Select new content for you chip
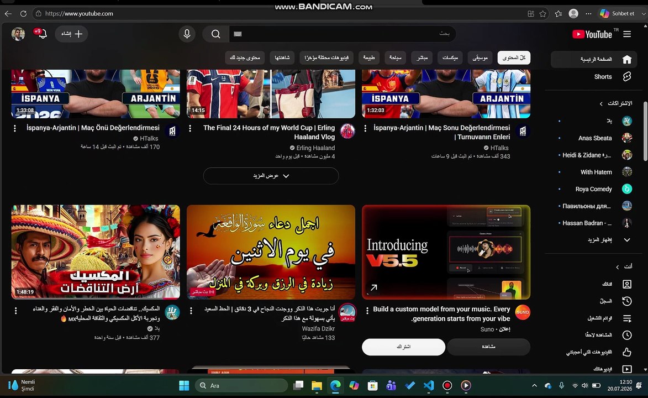The height and width of the screenshot is (398, 648). pyautogui.click(x=245, y=58)
